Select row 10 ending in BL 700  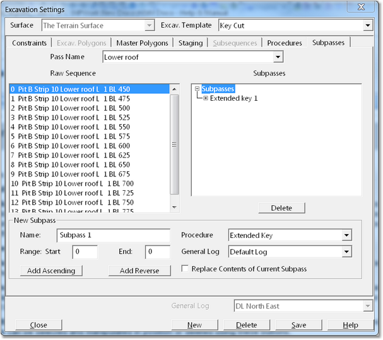click(x=90, y=183)
